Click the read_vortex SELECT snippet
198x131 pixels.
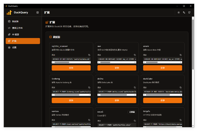click(71, 124)
